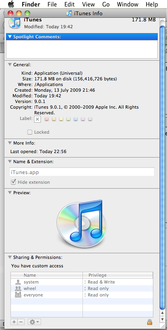Change system's Read & Write privilege
Screen dimensions: 167x330
(x=100, y=282)
